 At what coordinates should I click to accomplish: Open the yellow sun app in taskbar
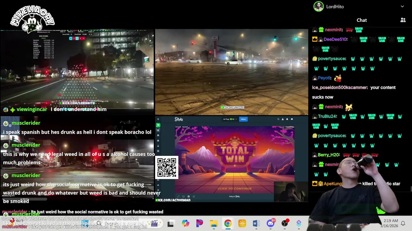pyautogui.click(x=242, y=224)
